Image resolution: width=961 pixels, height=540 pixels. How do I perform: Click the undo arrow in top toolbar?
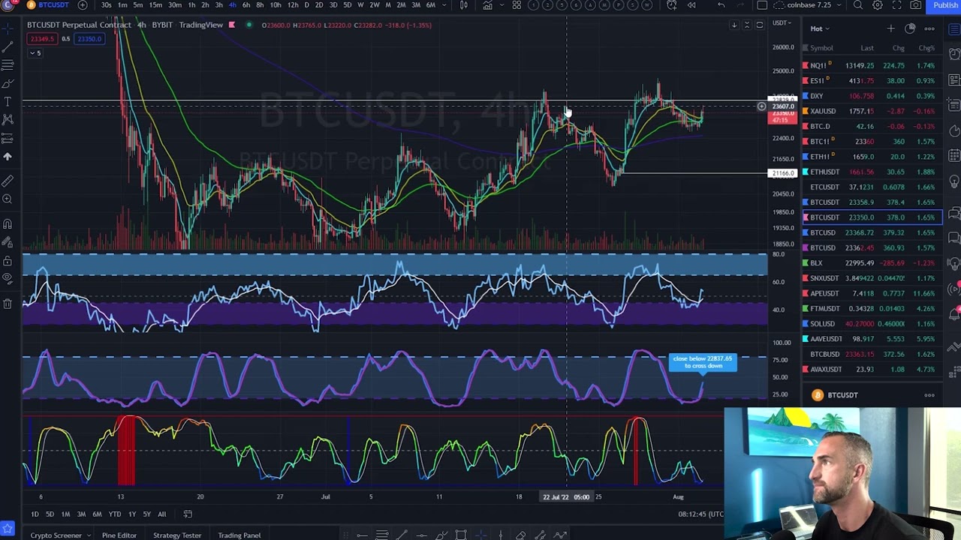click(721, 5)
